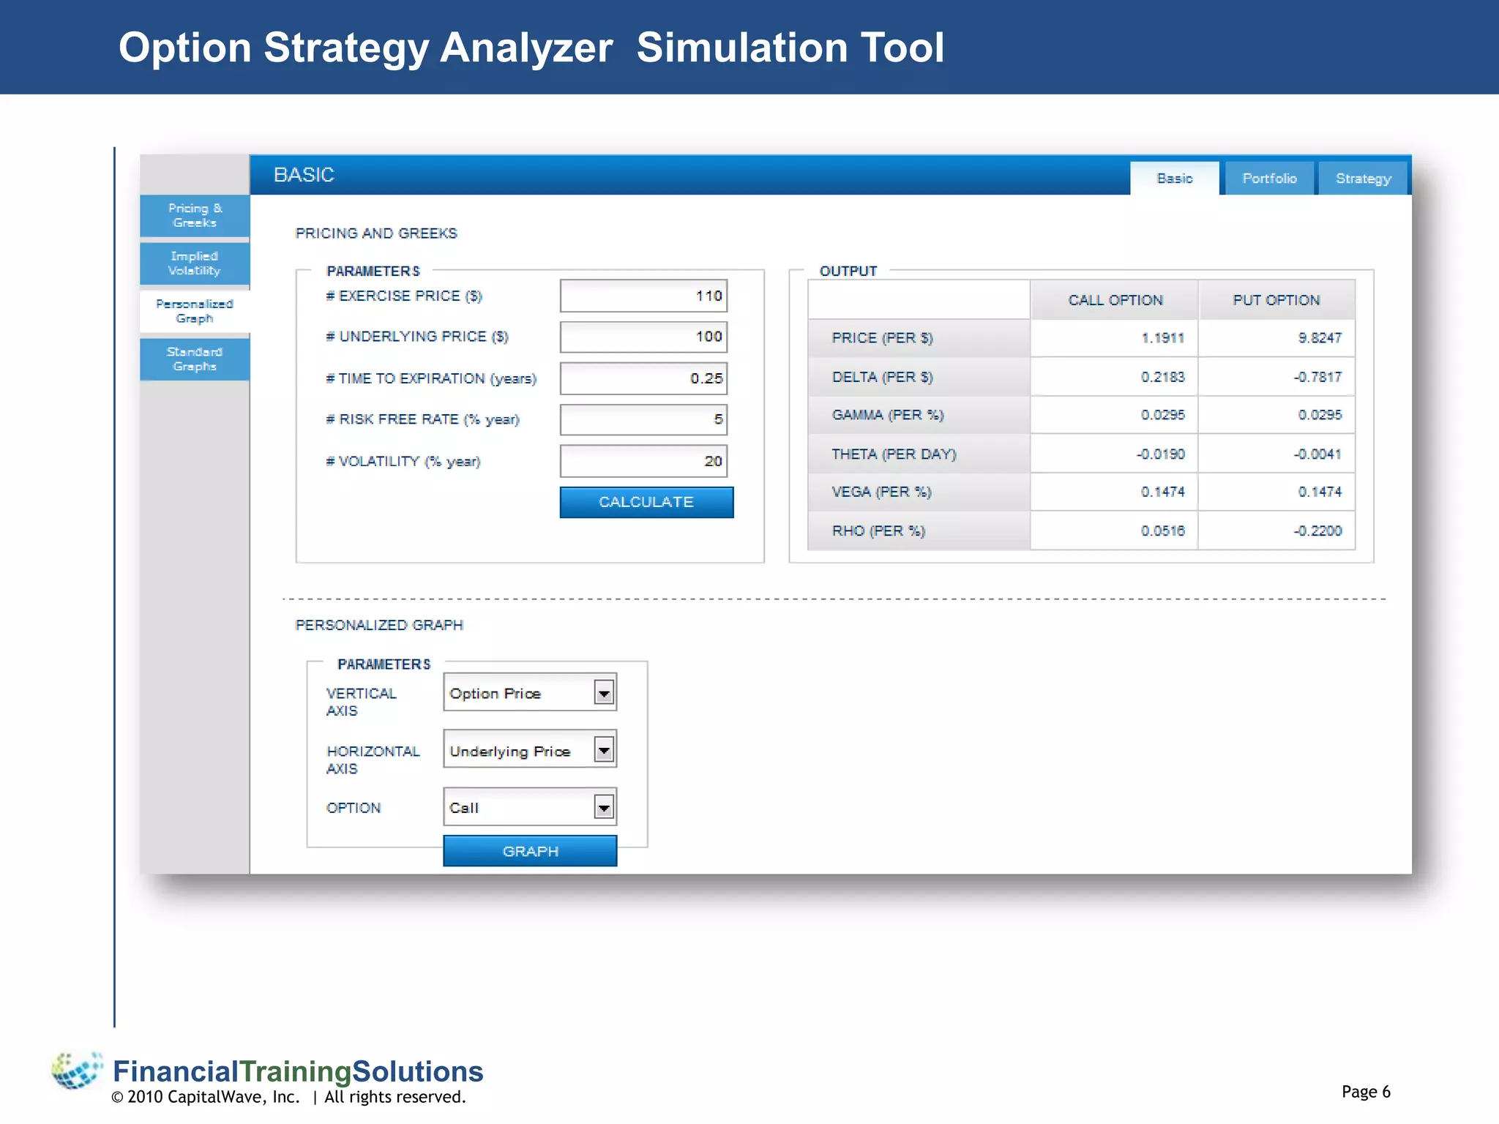The height and width of the screenshot is (1124, 1499).
Task: Select the Personalized Graph sidebar item
Action: [195, 311]
